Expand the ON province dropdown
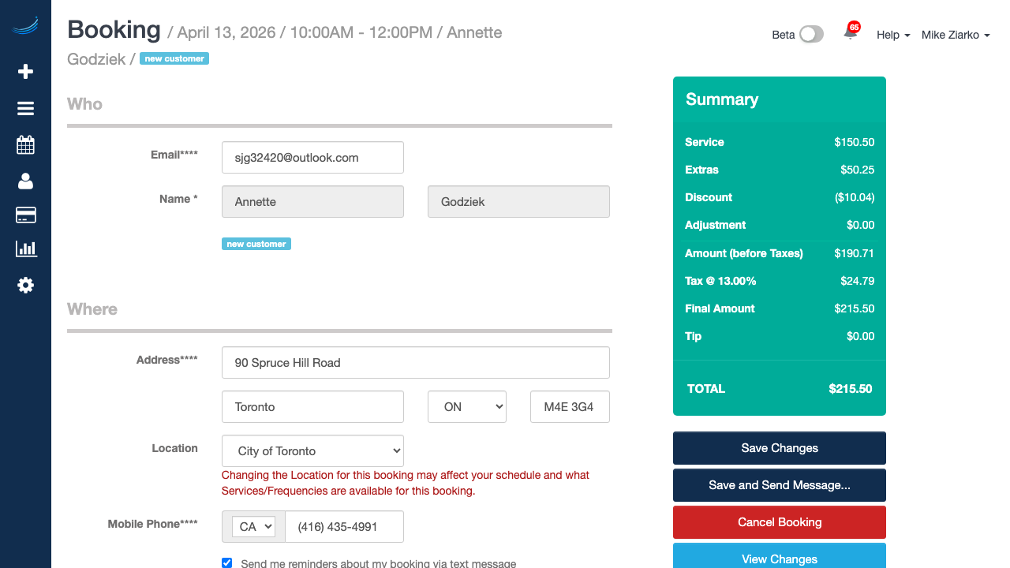Image resolution: width=1010 pixels, height=568 pixels. [466, 407]
